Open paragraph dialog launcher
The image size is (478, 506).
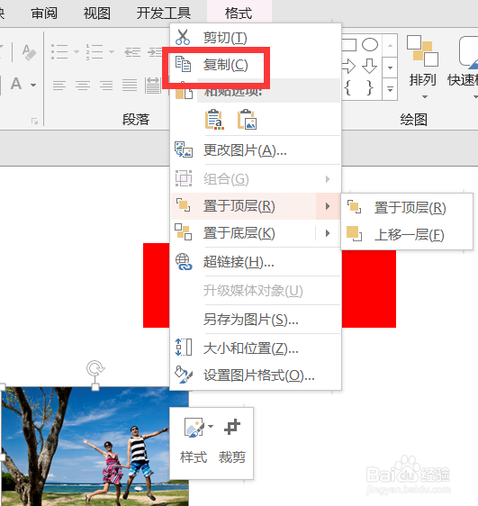pyautogui.click(x=34, y=121)
